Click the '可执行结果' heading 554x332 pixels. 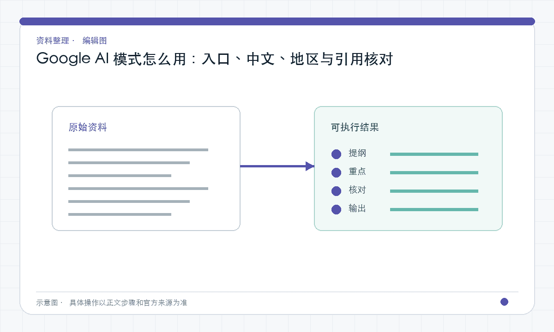[355, 127]
